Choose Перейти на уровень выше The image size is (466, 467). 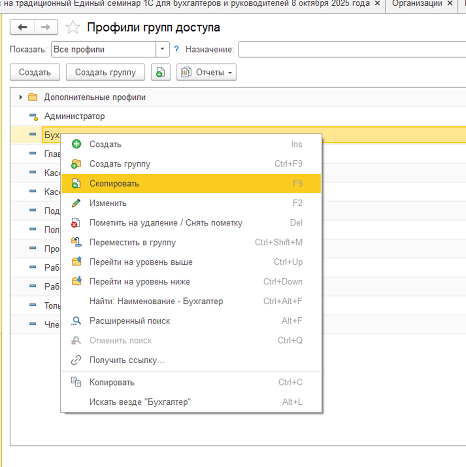pos(191,262)
